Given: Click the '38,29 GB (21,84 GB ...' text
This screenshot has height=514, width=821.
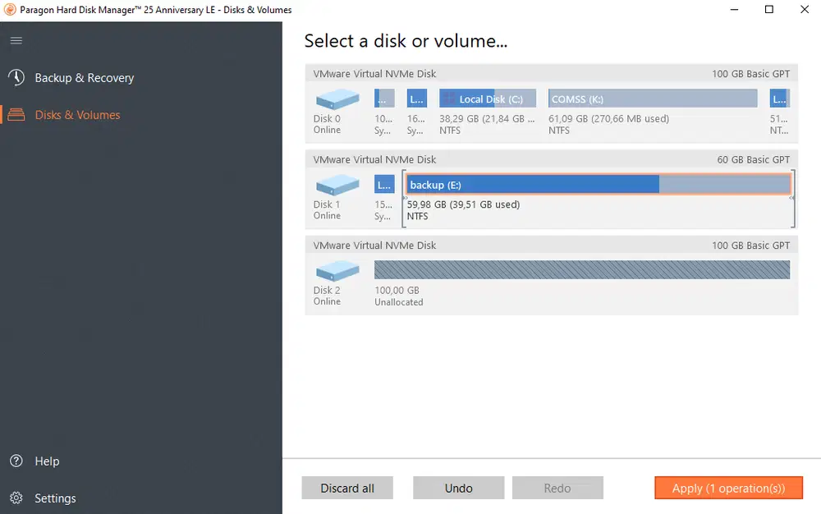Looking at the screenshot, I should coord(487,119).
